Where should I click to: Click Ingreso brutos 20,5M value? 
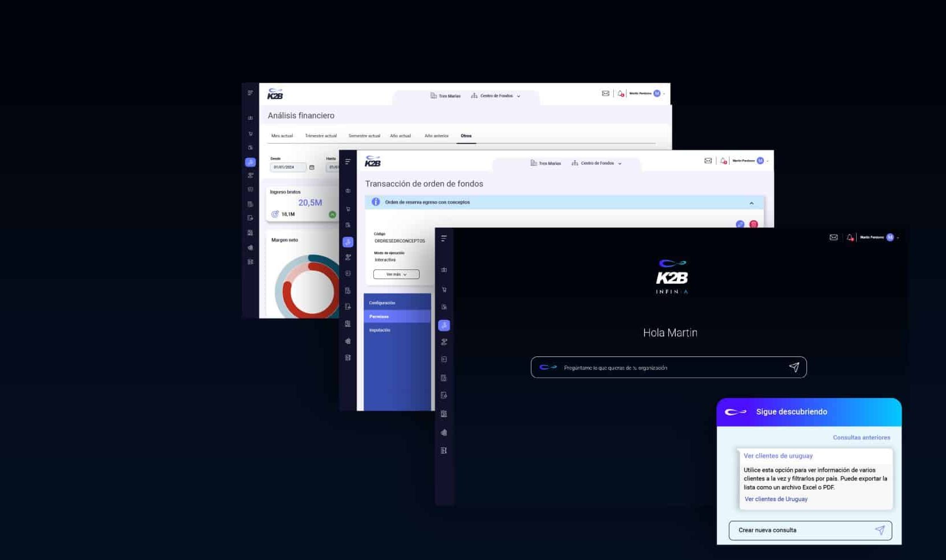point(310,202)
